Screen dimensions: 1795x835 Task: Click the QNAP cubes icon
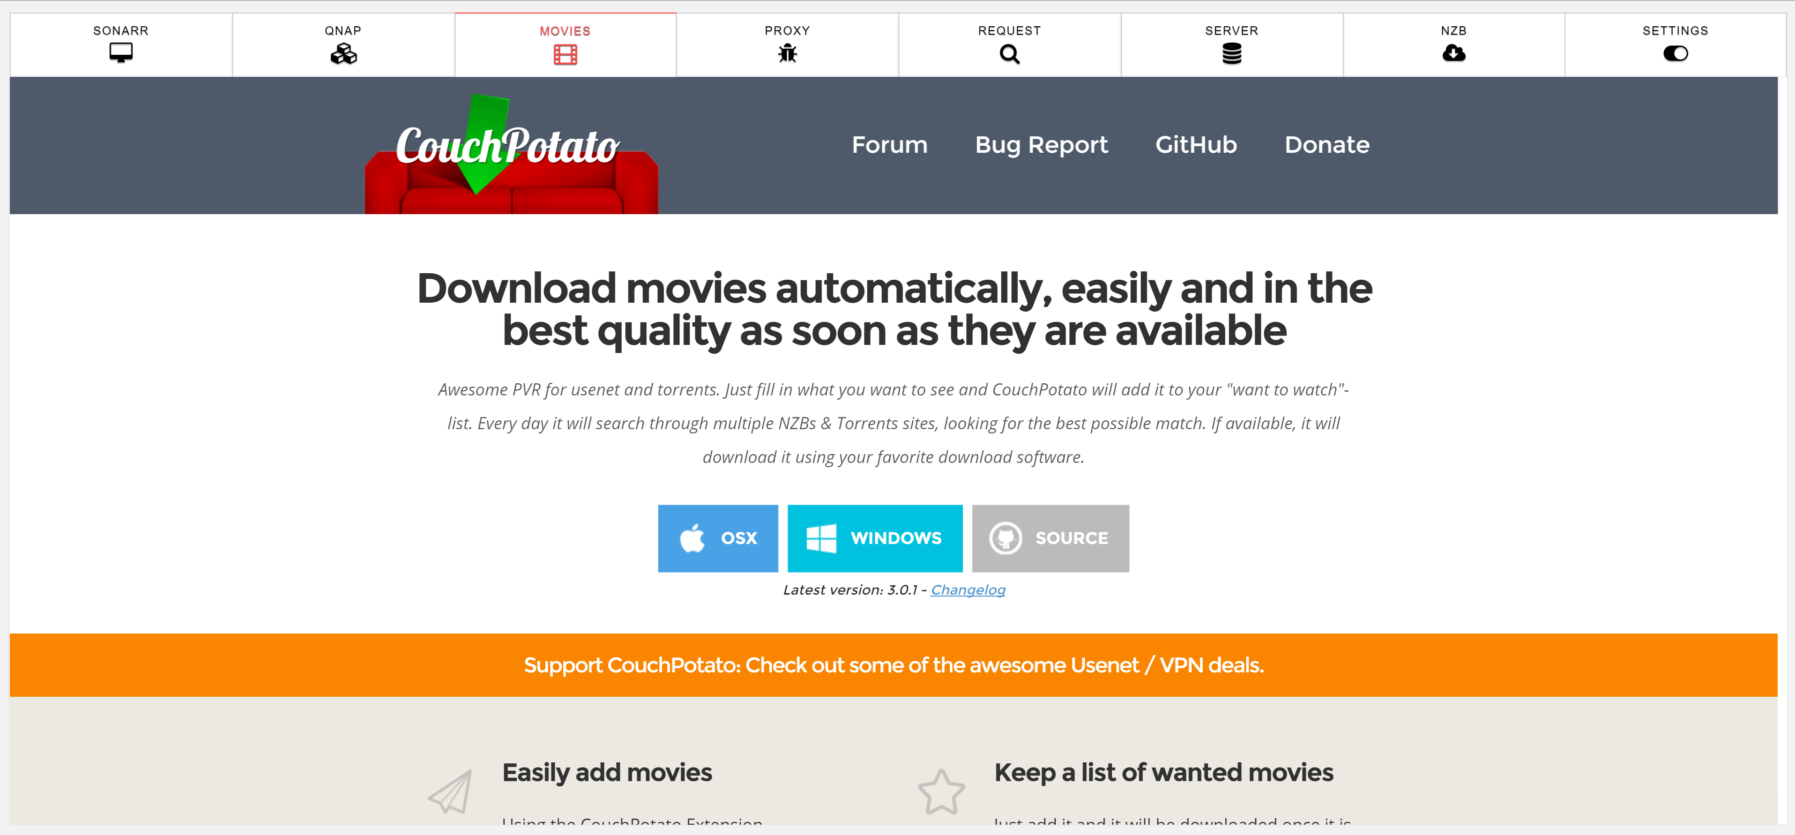pyautogui.click(x=343, y=54)
